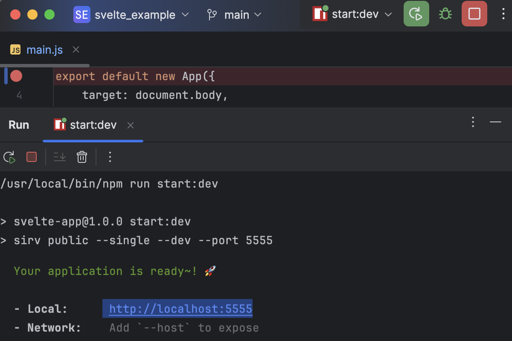Rerun the start:dev script in the Run toolbar

click(9, 157)
